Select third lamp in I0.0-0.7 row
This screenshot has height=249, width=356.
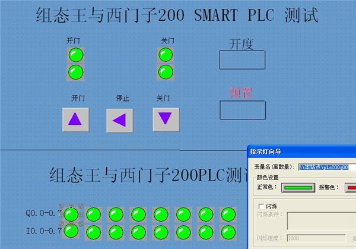(x=116, y=232)
